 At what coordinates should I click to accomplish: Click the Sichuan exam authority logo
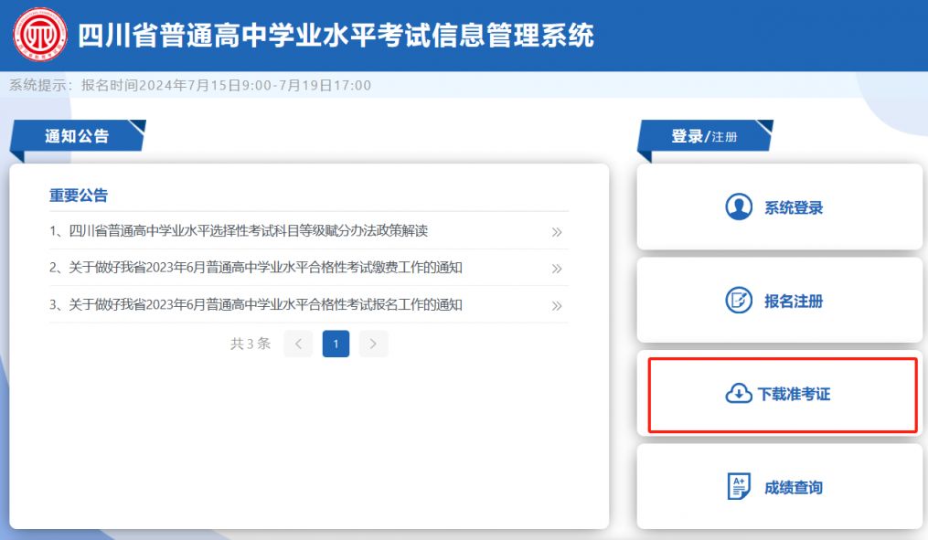[39, 35]
